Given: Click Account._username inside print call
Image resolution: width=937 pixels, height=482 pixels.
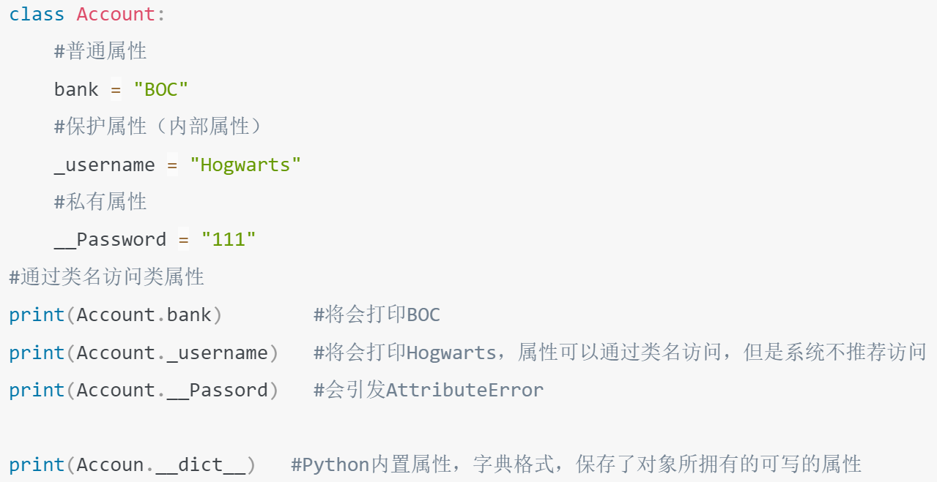Looking at the screenshot, I should point(173,353).
